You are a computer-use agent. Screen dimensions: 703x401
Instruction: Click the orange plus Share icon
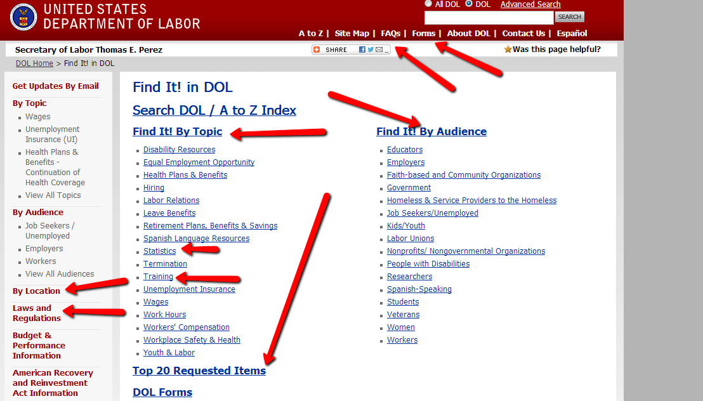318,49
